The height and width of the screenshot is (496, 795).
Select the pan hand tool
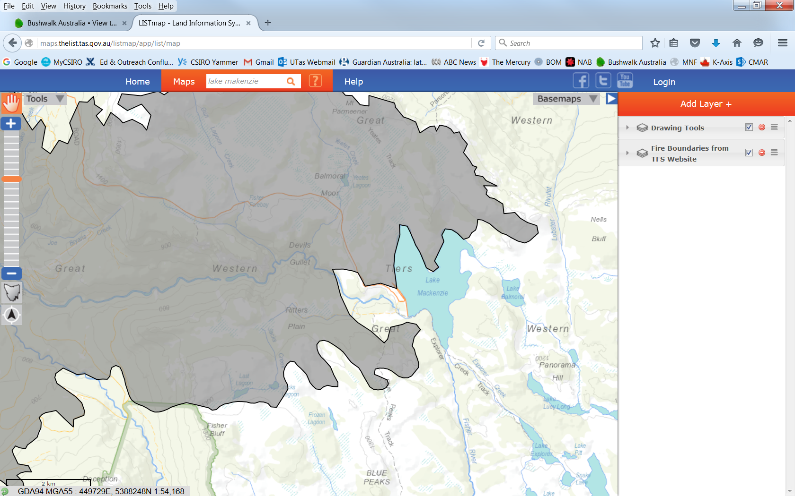click(x=11, y=103)
